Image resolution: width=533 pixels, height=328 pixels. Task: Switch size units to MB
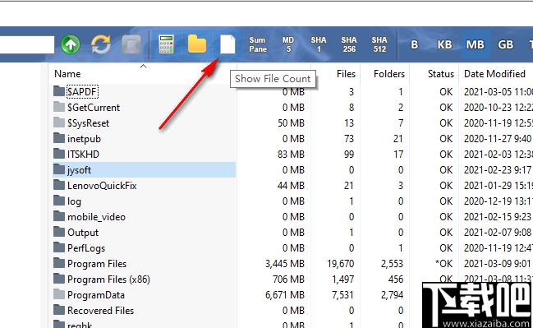(x=476, y=44)
